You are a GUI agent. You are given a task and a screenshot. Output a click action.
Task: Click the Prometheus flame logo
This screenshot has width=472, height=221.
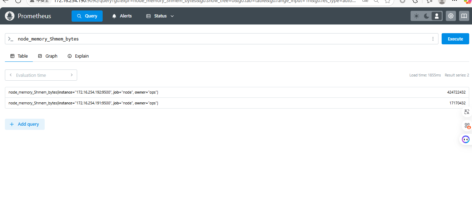pos(10,16)
